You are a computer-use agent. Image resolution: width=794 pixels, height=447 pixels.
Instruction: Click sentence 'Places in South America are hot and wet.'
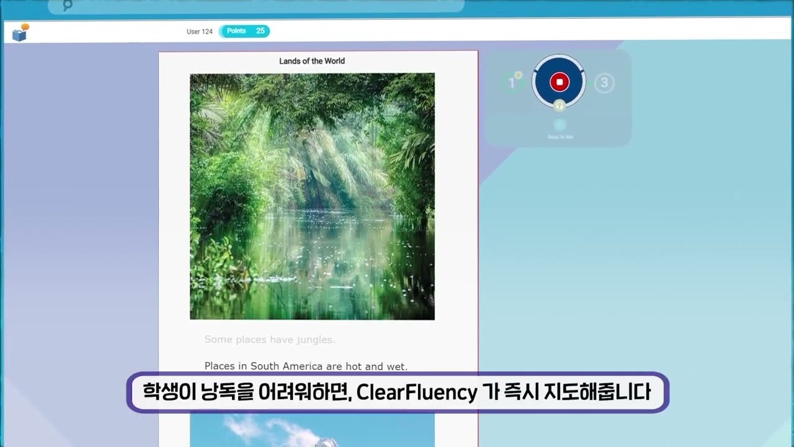pos(306,366)
